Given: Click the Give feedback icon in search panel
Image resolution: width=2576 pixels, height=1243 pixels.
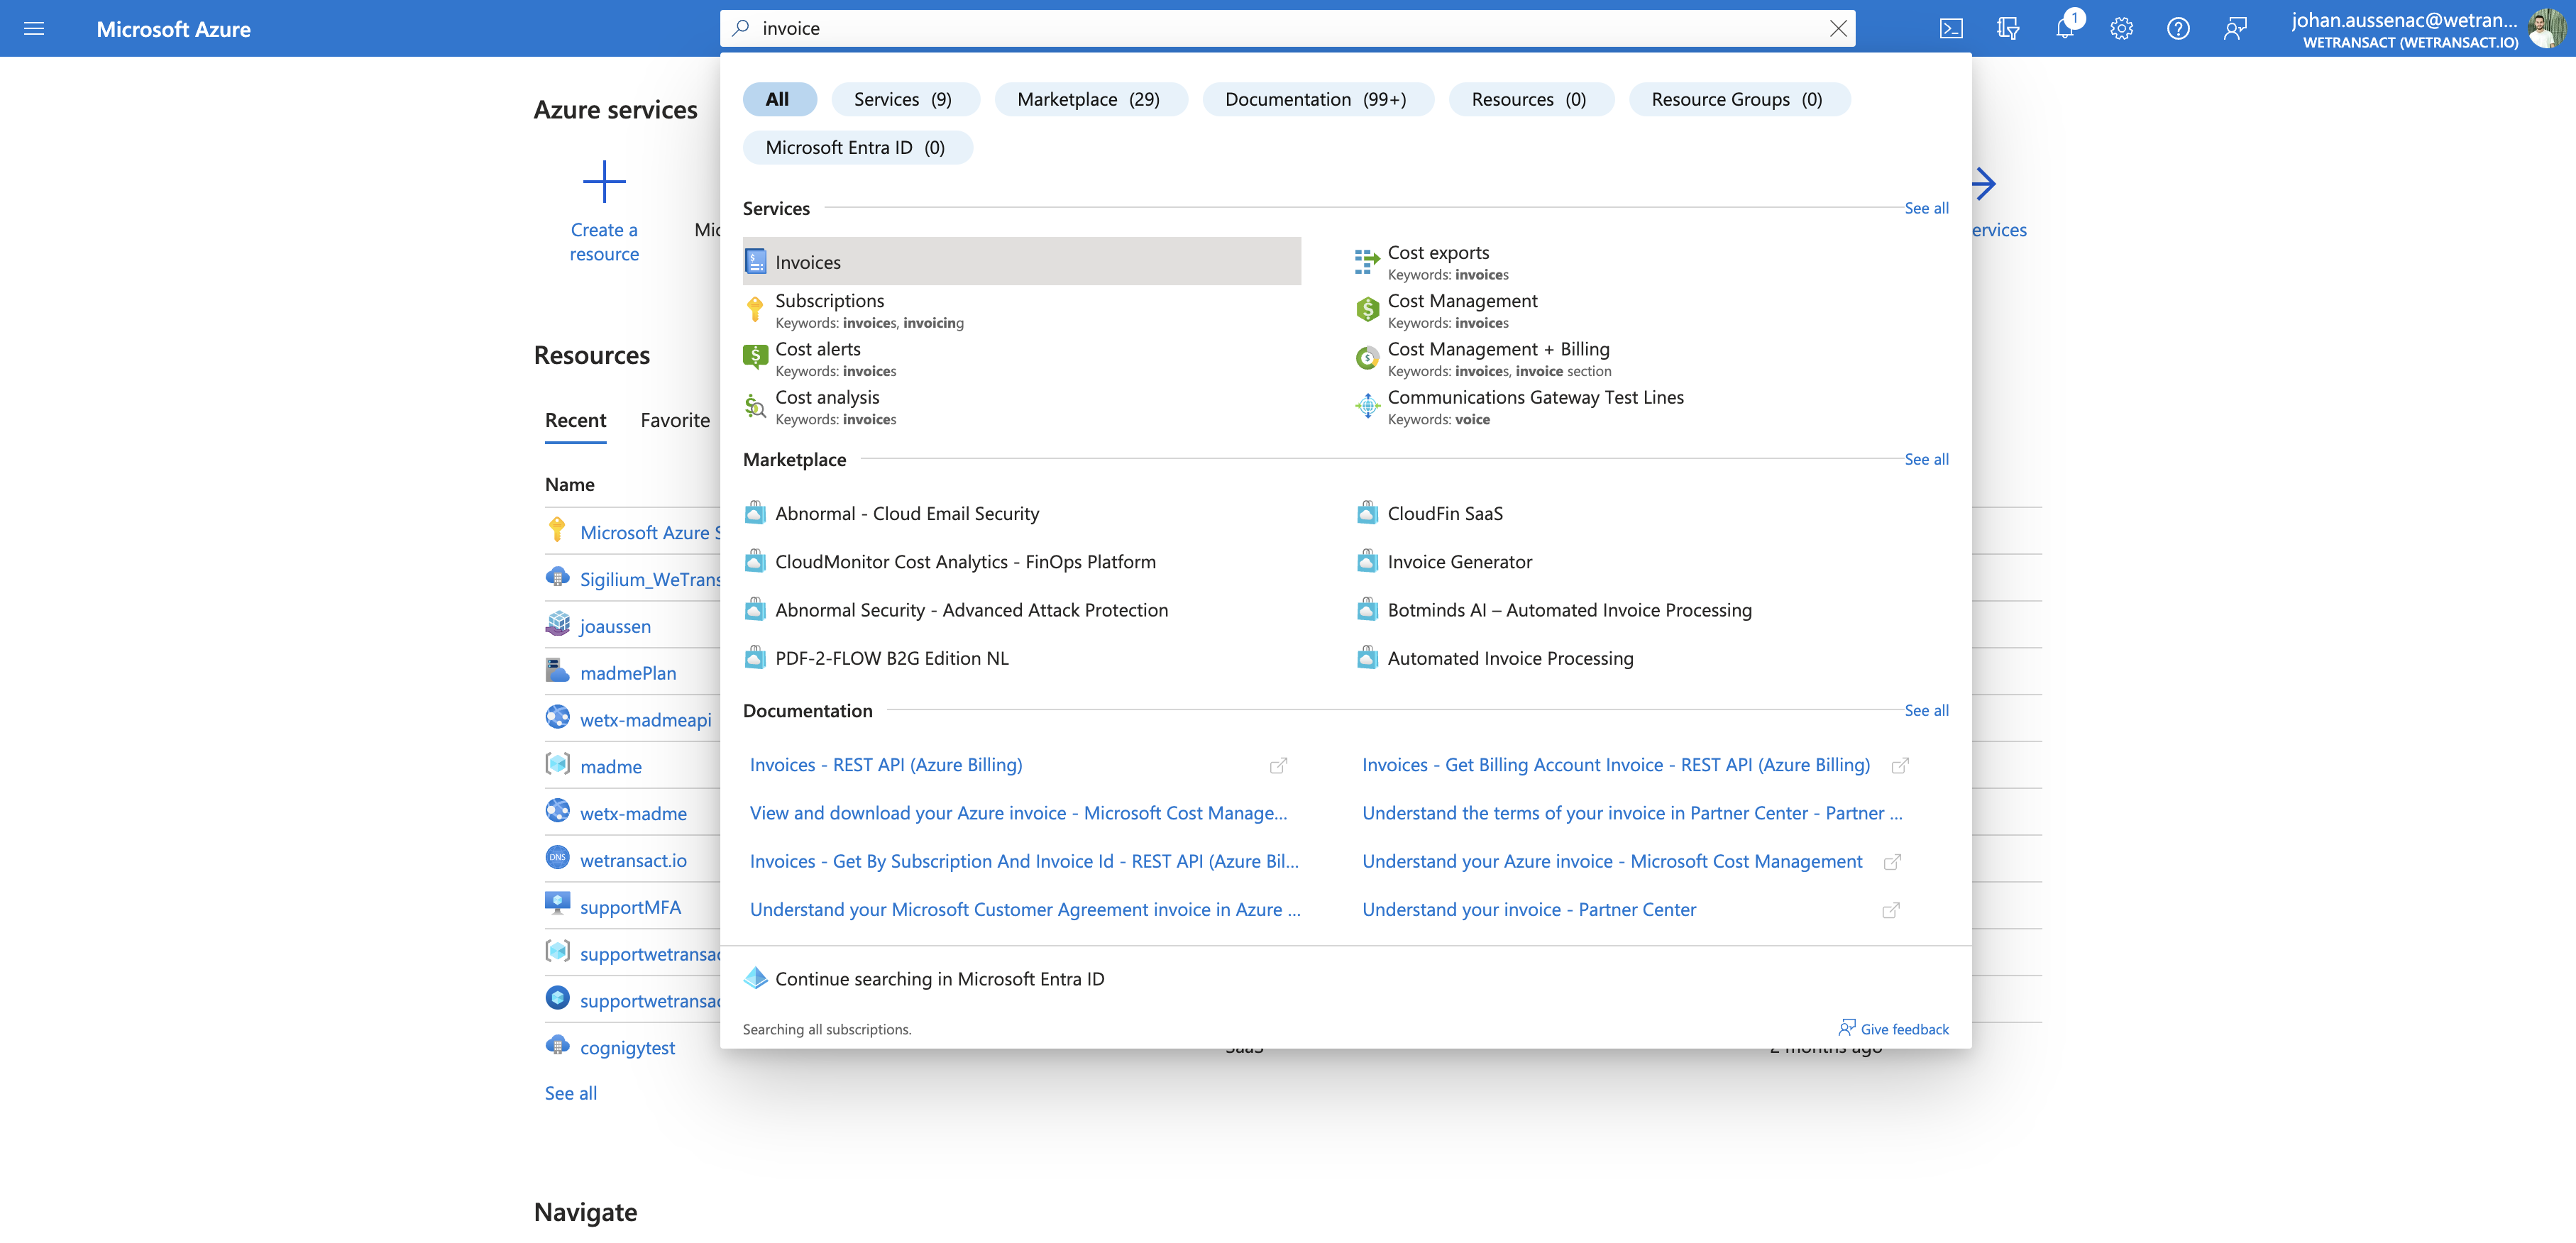Looking at the screenshot, I should 1846,1027.
